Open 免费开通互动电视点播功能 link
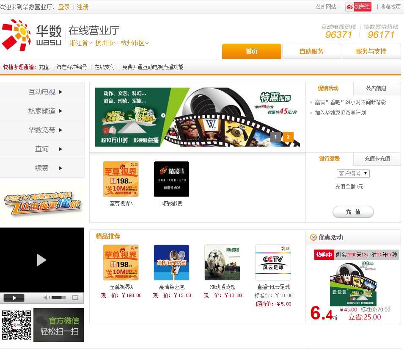This screenshot has height=350, width=404. click(x=153, y=67)
